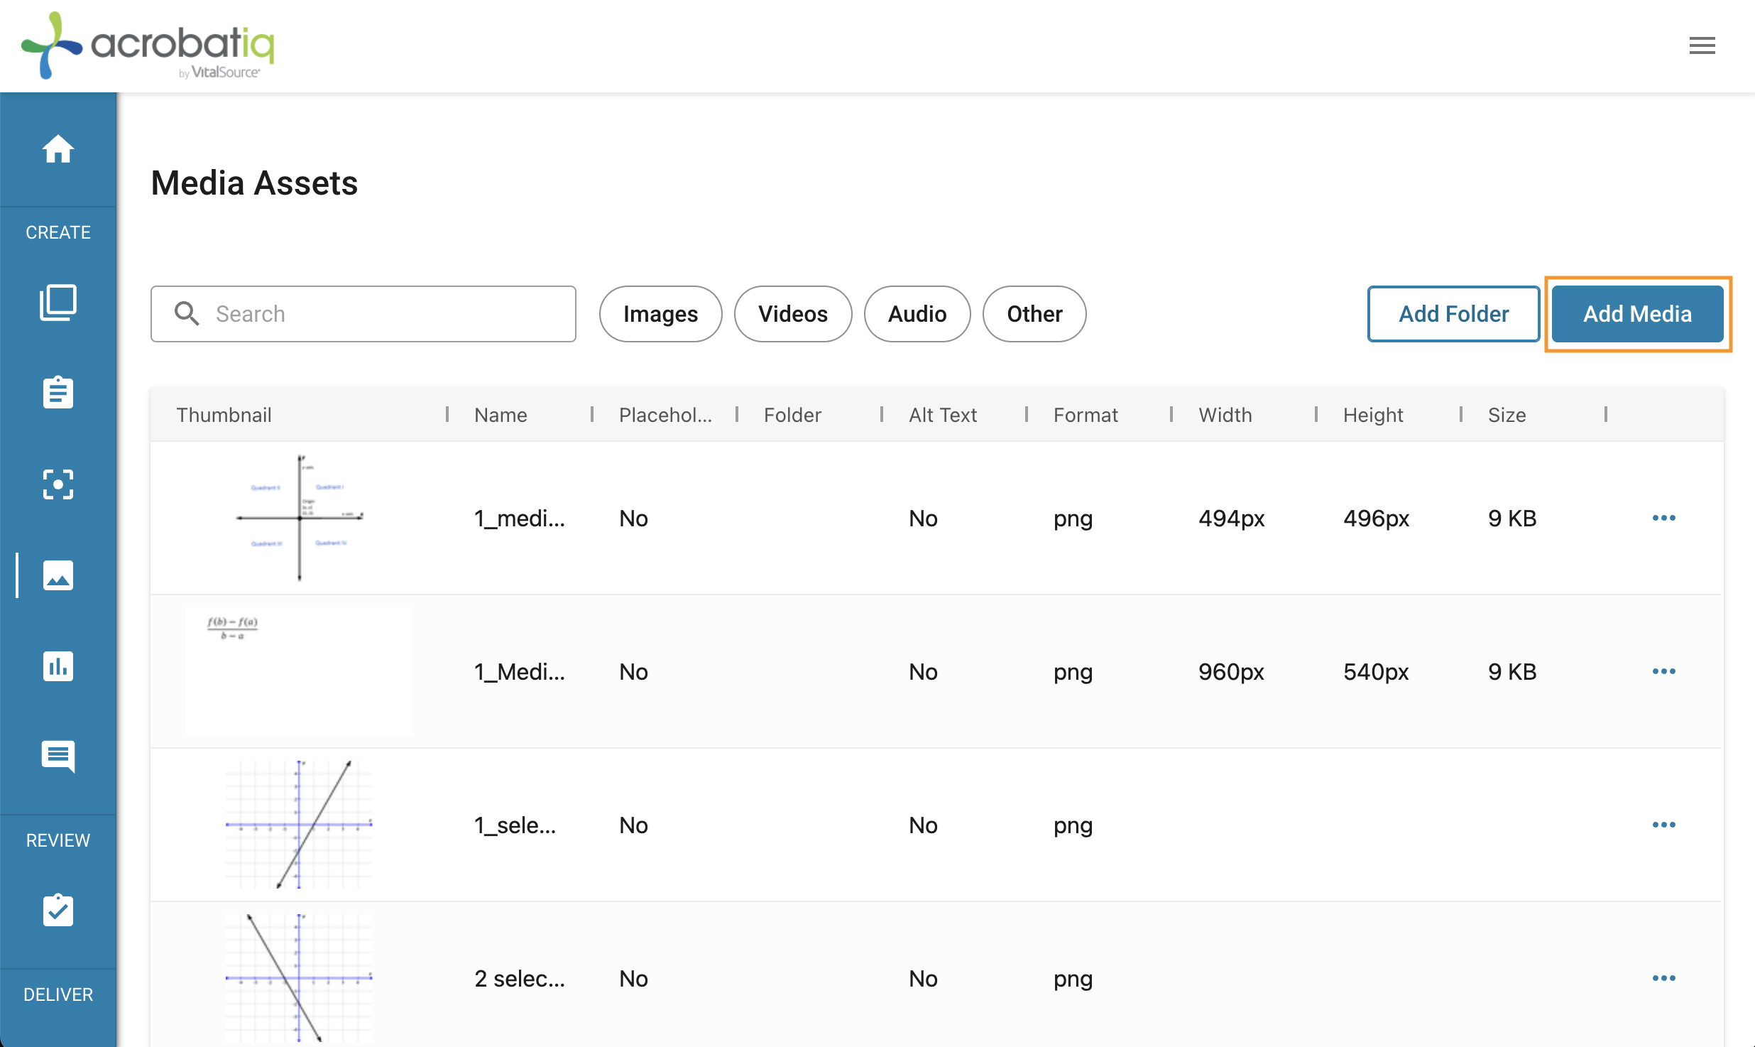Open more options for 1_sele... row

tap(1663, 825)
